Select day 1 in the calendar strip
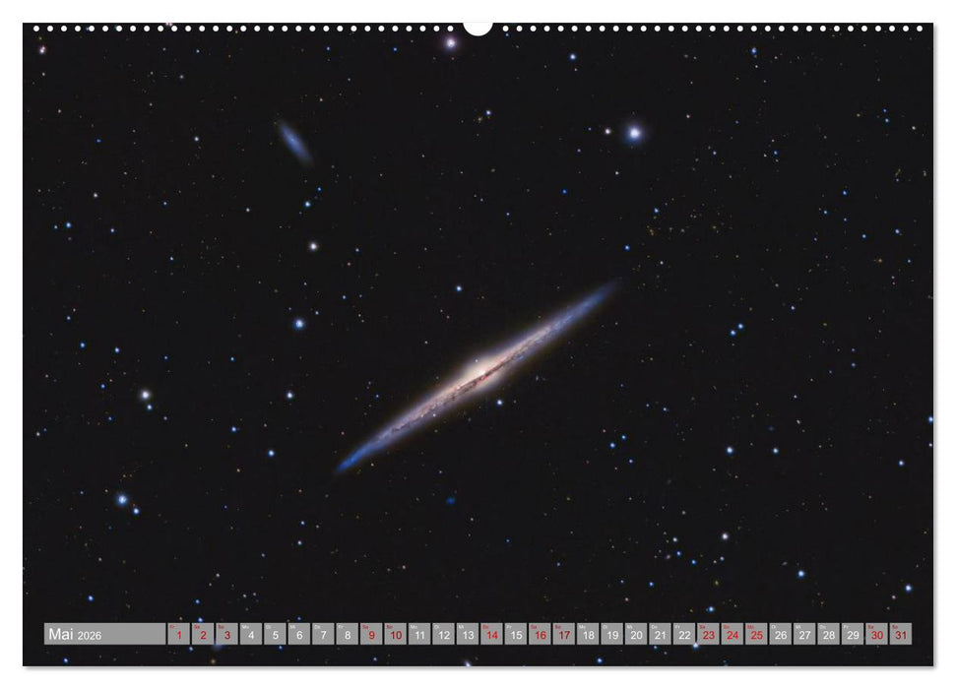The image size is (956, 689). tap(178, 635)
